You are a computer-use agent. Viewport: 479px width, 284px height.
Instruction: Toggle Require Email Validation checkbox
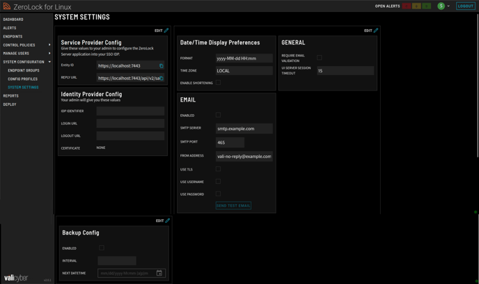click(x=320, y=57)
